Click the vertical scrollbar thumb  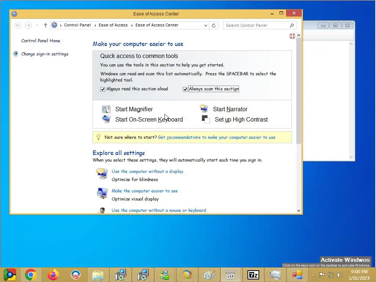coord(299,91)
